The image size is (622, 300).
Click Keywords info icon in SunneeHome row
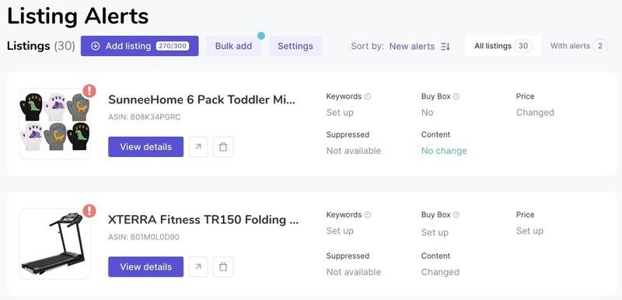click(368, 96)
